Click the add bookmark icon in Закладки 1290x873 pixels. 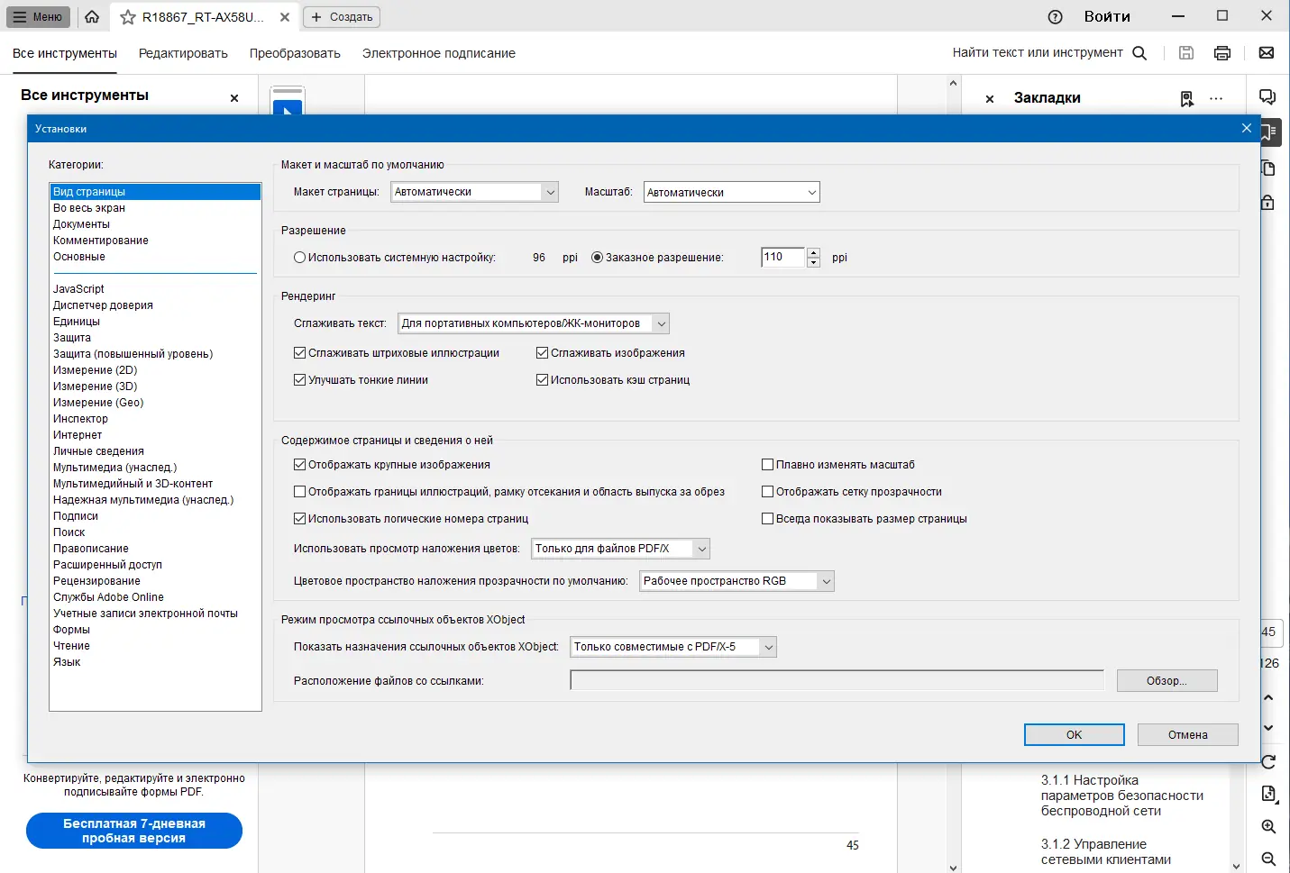(1186, 98)
